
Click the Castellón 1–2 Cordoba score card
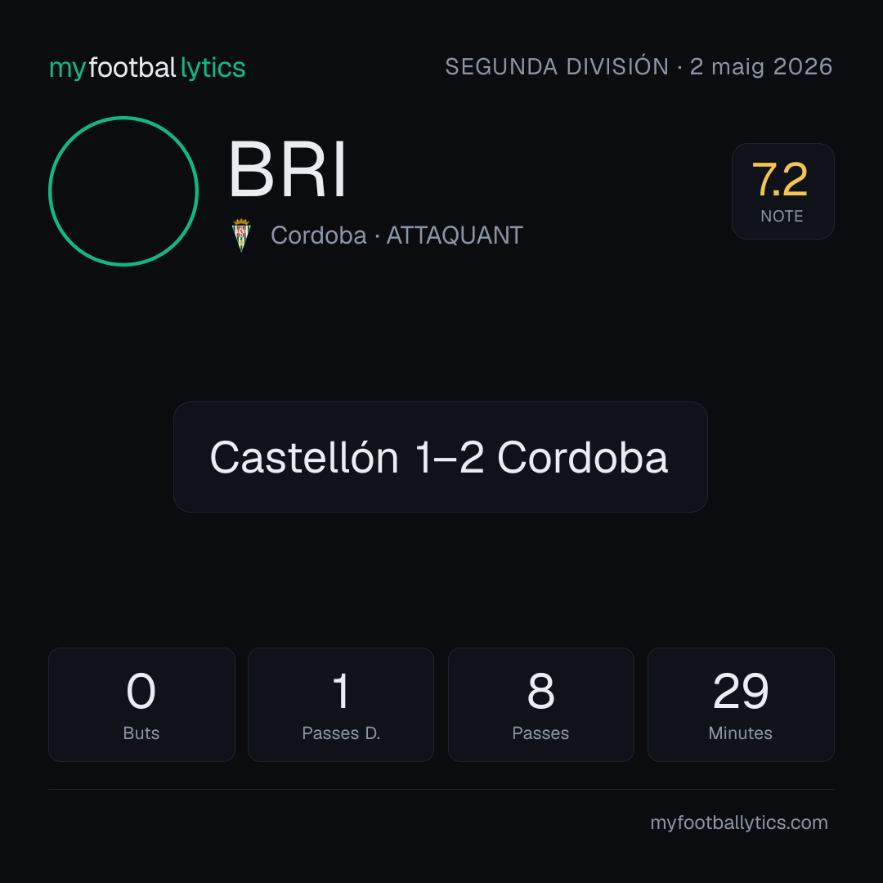point(441,457)
